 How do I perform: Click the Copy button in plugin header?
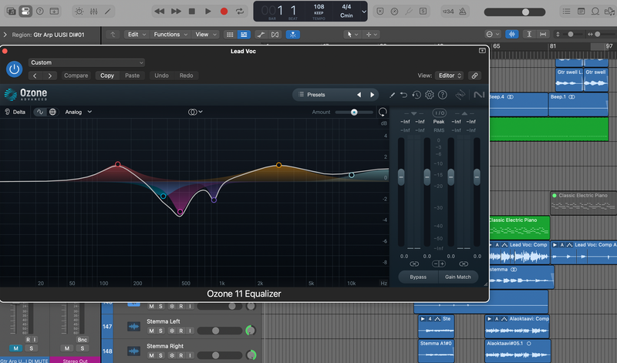[107, 76]
